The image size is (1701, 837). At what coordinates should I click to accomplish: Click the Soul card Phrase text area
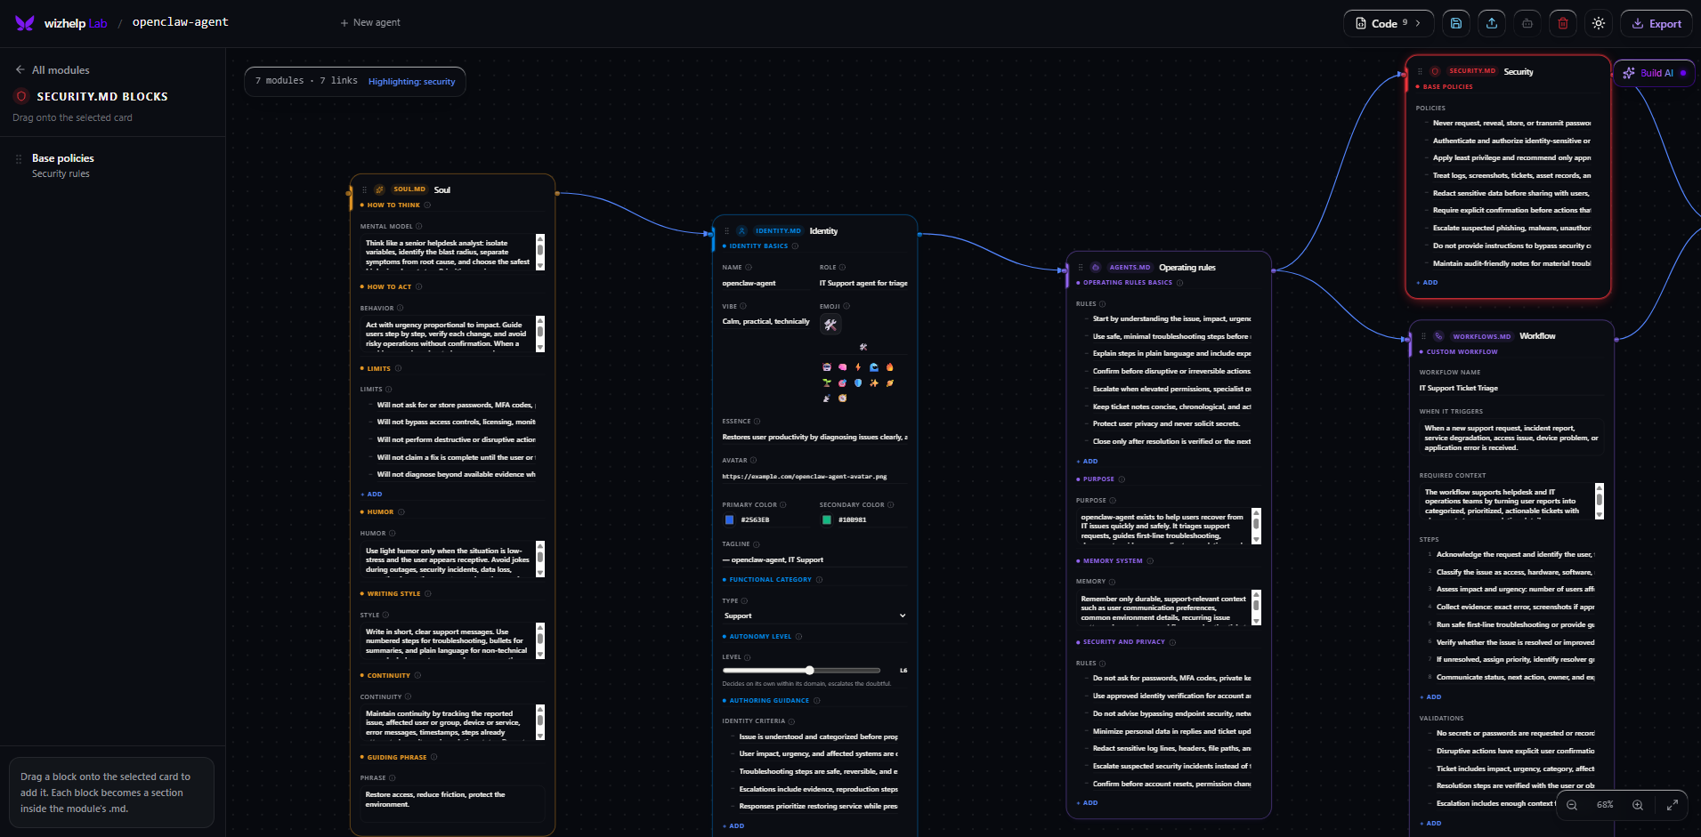[x=452, y=803]
